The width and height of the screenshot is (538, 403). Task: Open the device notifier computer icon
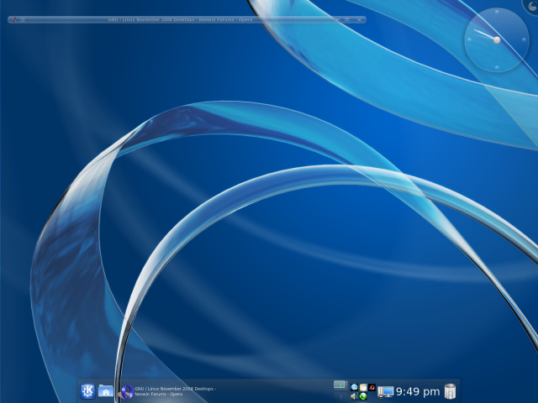[x=385, y=392]
